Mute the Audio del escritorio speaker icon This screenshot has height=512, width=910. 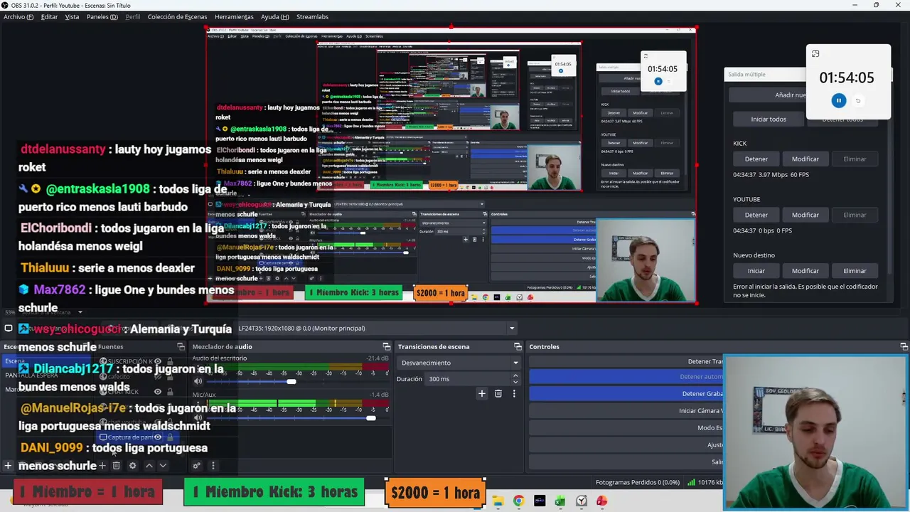[x=198, y=381]
